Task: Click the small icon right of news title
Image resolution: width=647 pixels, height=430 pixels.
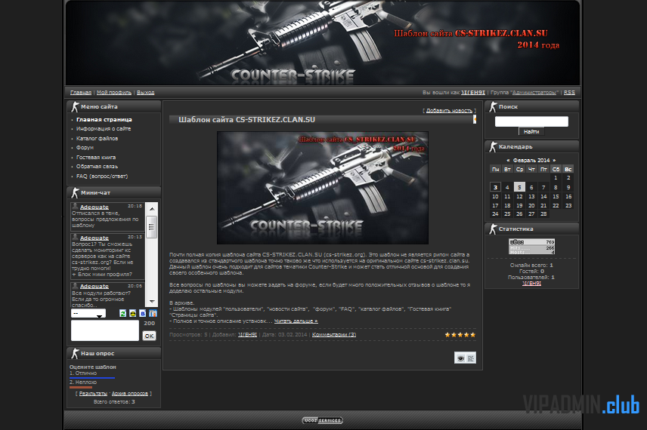Action: click(x=475, y=119)
